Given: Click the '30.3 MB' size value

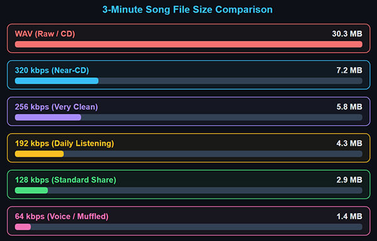Looking at the screenshot, I should pos(347,34).
